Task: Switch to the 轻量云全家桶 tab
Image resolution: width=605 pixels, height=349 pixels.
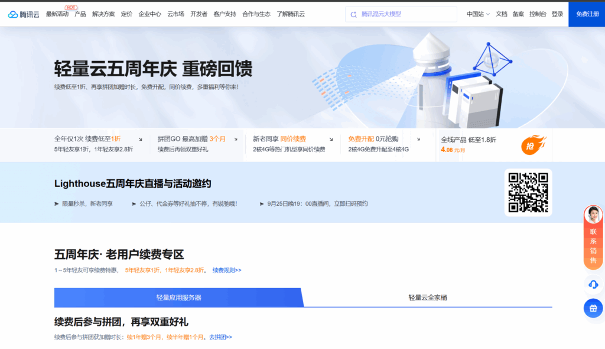Action: [428, 298]
